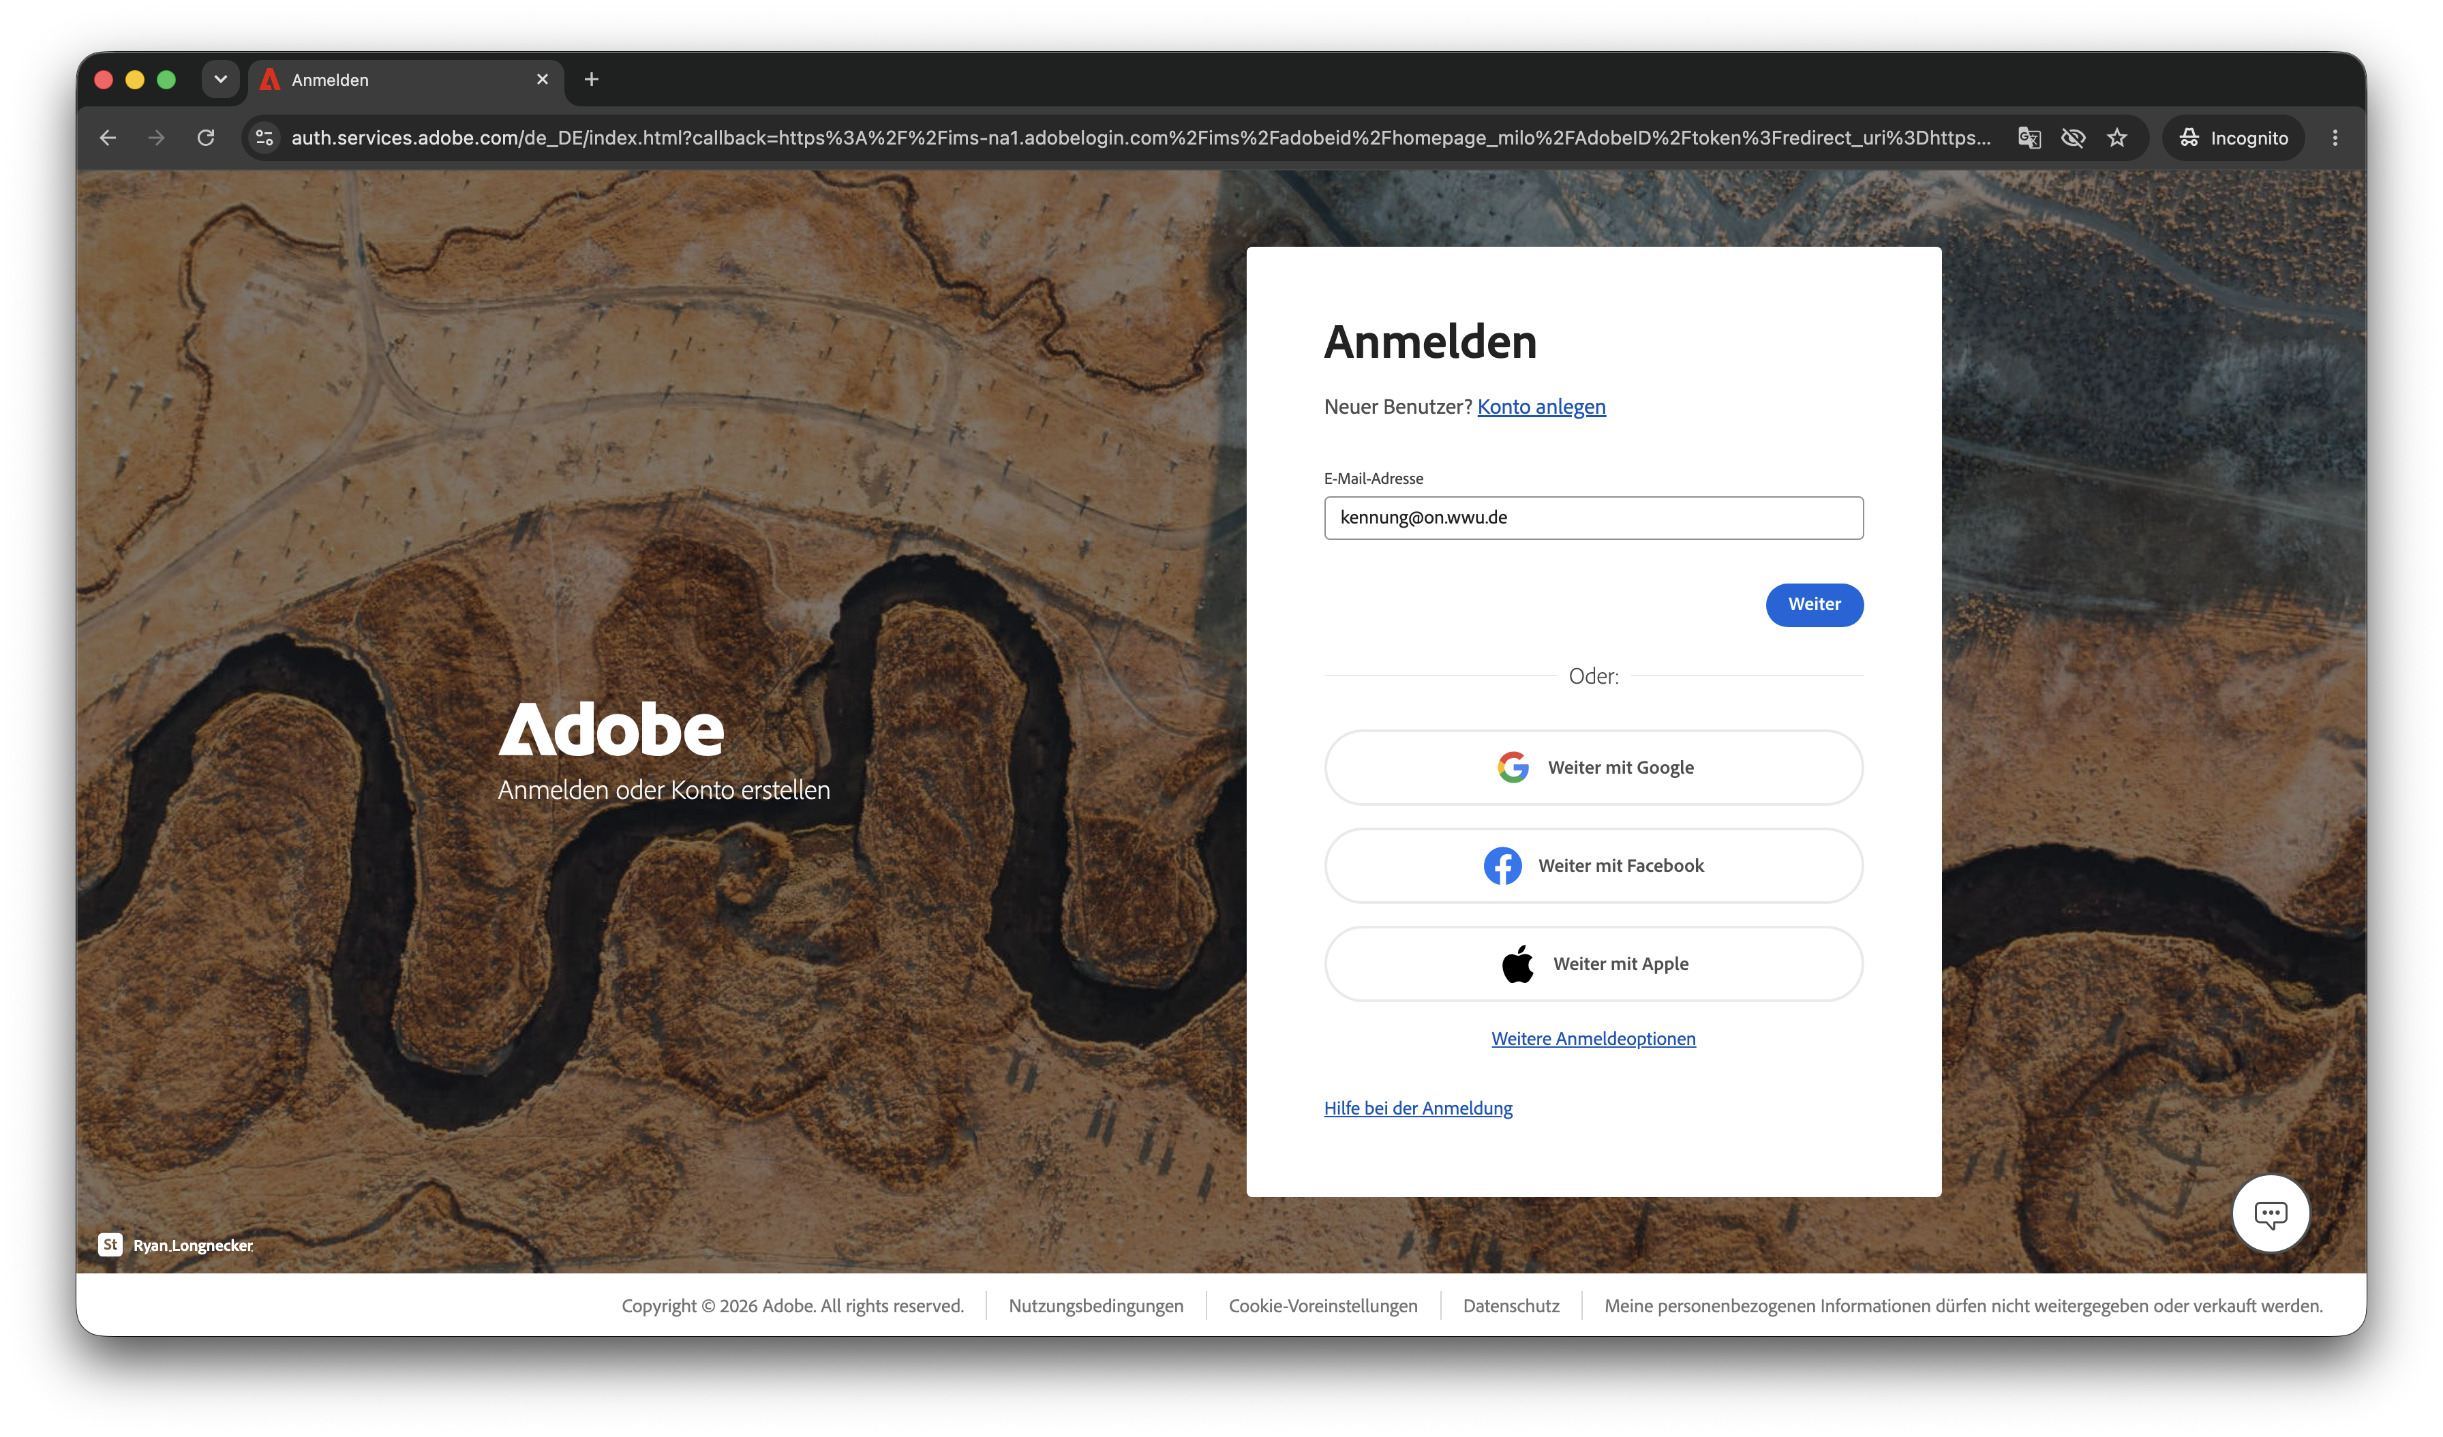This screenshot has width=2443, height=1437.
Task: Open Nutzungsbedingungen footer link
Action: coord(1095,1305)
